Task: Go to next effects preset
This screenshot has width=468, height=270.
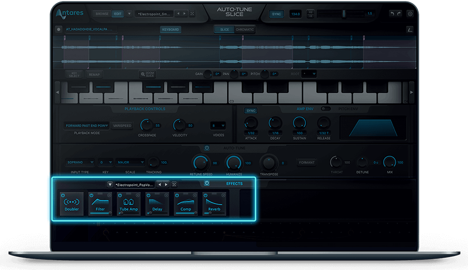Action: click(x=166, y=184)
